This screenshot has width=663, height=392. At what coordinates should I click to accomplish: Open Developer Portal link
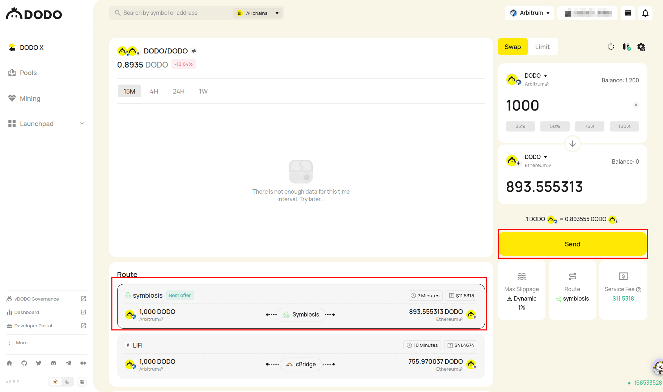[33, 326]
